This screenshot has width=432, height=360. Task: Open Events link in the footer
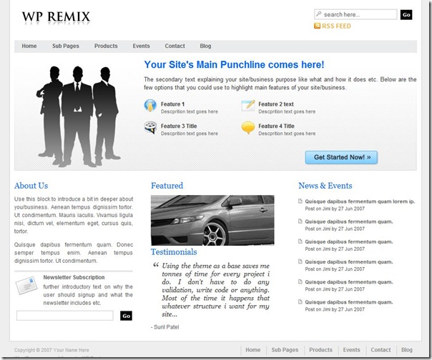tap(352, 350)
